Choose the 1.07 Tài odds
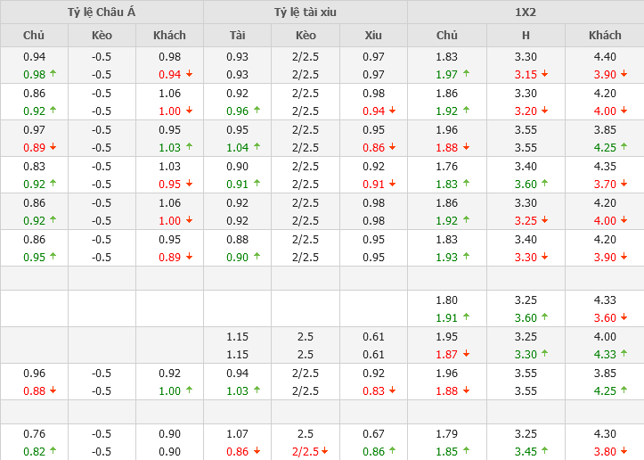 pyautogui.click(x=237, y=434)
